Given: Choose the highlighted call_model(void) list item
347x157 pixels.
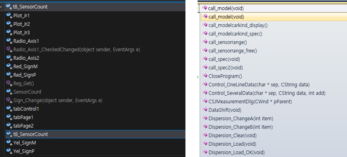Looking at the screenshot, I should tap(274, 17).
